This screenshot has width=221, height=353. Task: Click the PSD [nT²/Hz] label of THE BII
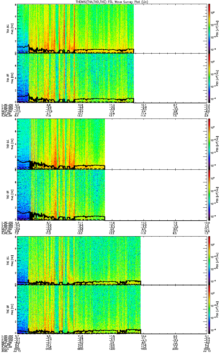pyautogui.click(x=217, y=310)
